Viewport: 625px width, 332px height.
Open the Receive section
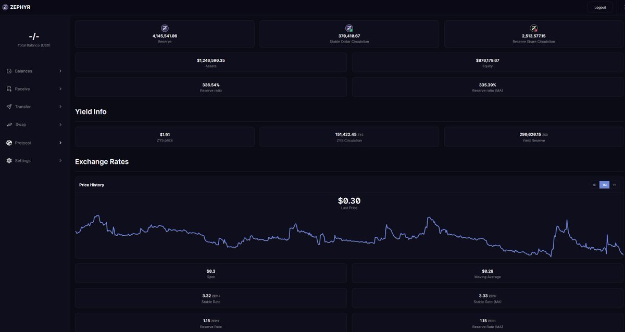click(34, 89)
